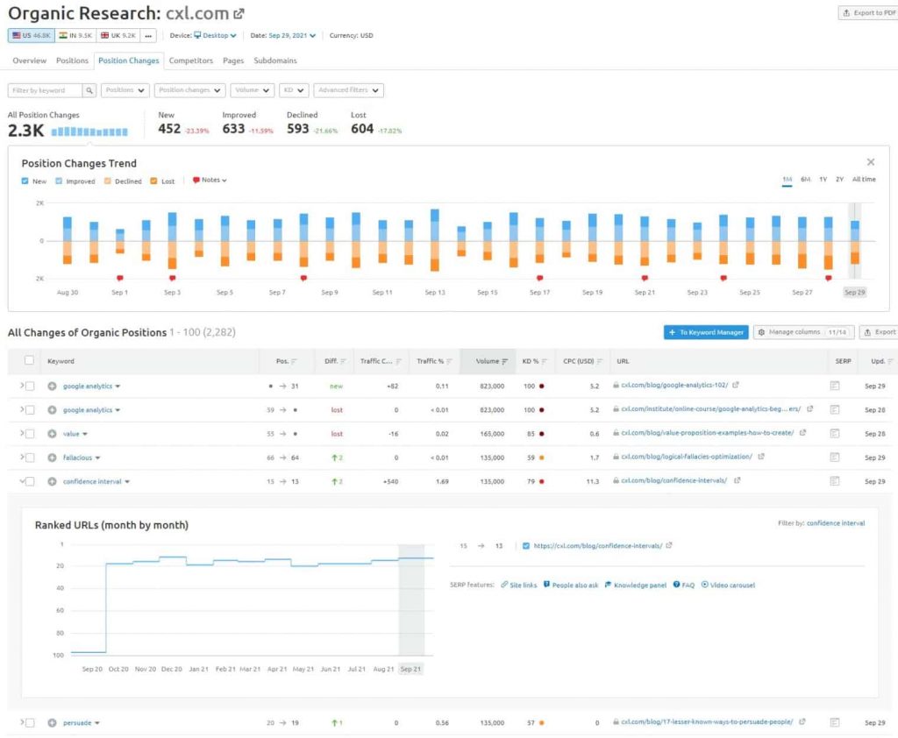Screen dimensions: 898x738
Task: Open the Volume filter dropdown
Action: [252, 90]
